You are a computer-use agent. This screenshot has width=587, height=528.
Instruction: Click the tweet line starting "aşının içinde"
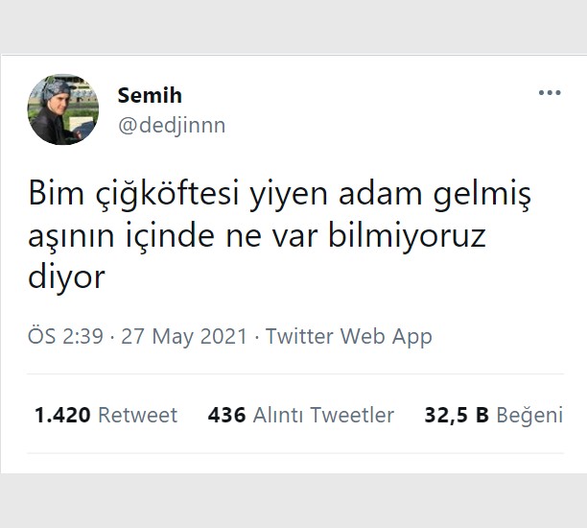click(x=257, y=237)
